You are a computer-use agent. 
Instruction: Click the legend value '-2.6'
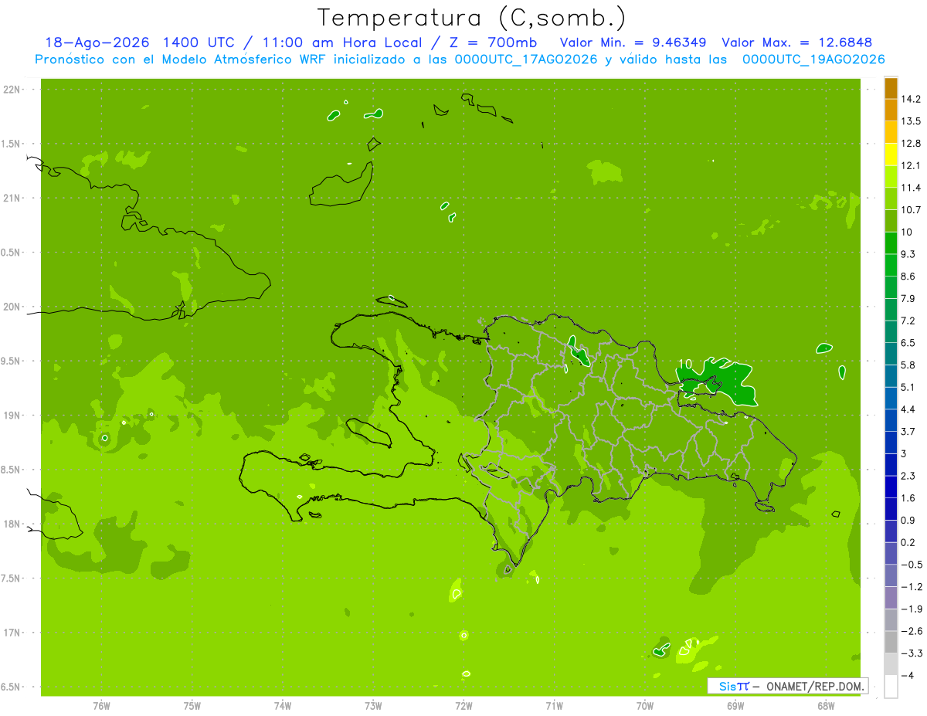click(912, 631)
